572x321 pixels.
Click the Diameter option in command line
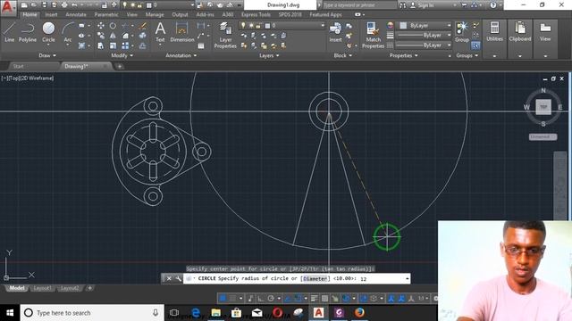pos(315,279)
